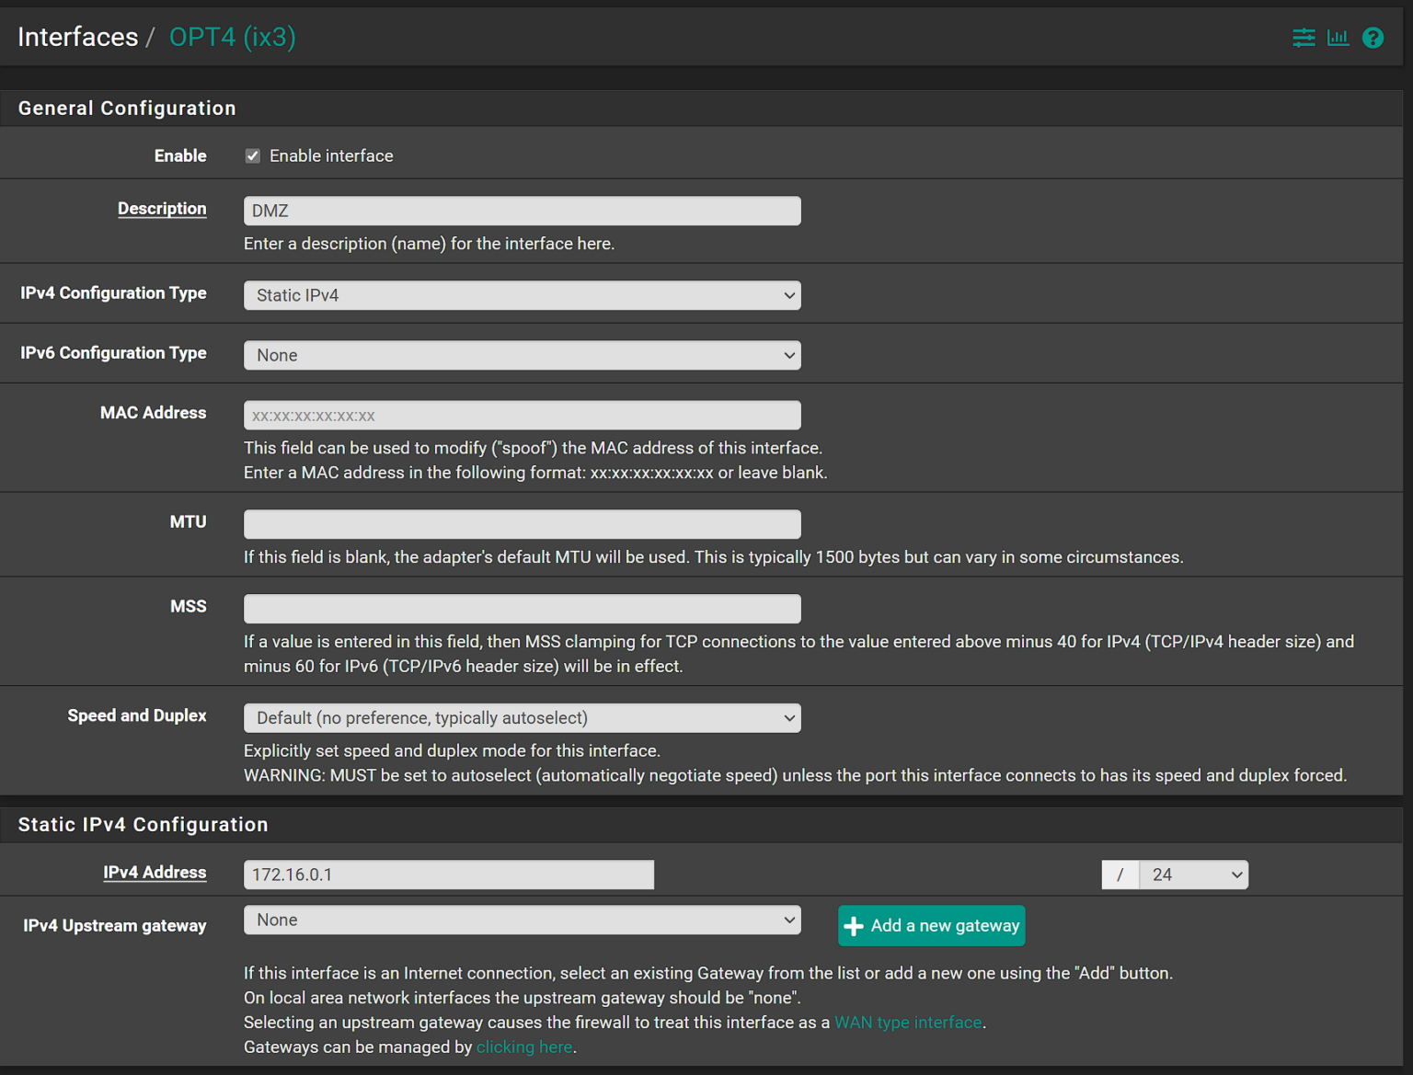Expand the Speed and Duplex dropdown

(522, 717)
